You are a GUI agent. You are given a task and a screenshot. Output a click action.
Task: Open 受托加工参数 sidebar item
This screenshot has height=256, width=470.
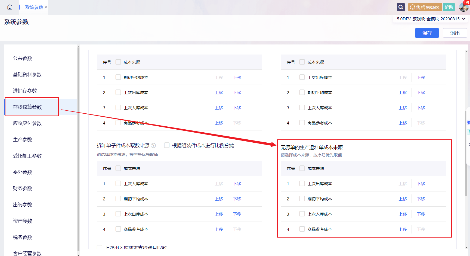pyautogui.click(x=27, y=156)
